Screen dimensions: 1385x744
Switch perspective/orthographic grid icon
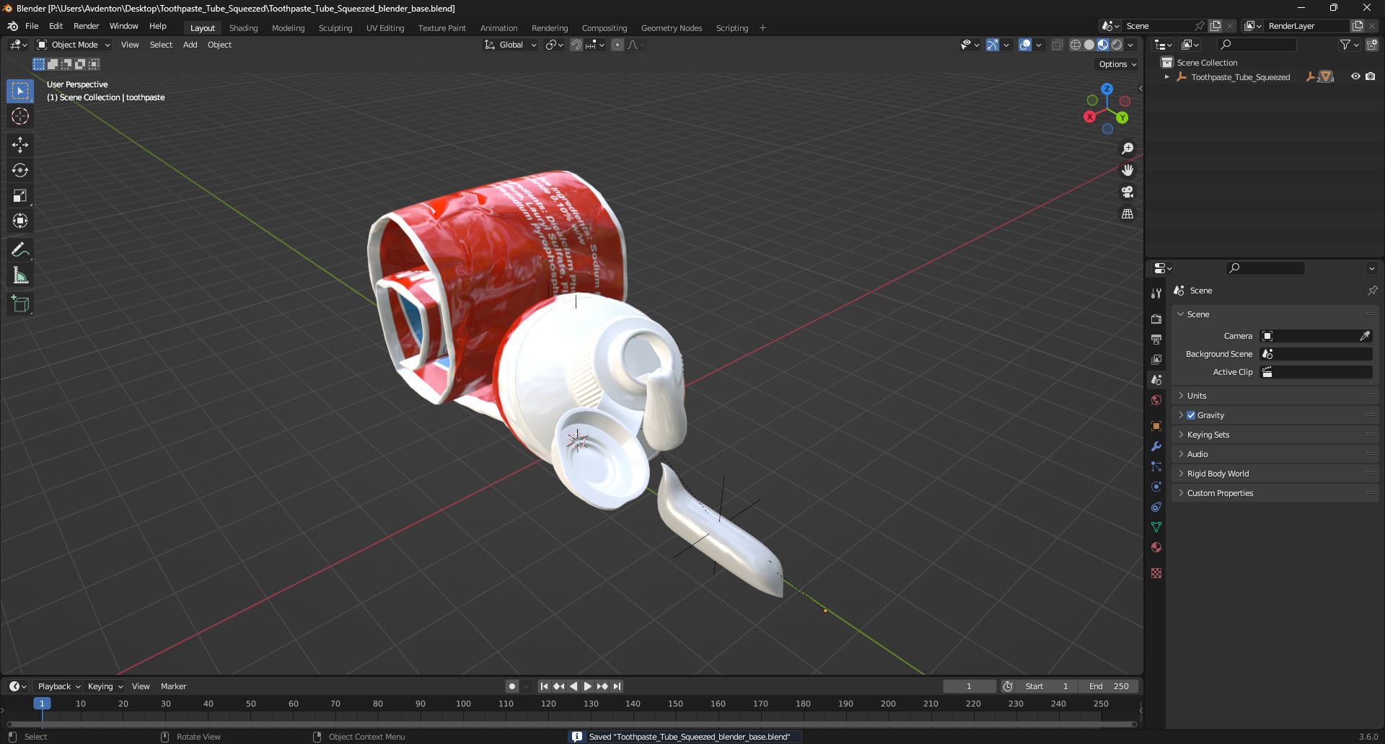[x=1127, y=213]
